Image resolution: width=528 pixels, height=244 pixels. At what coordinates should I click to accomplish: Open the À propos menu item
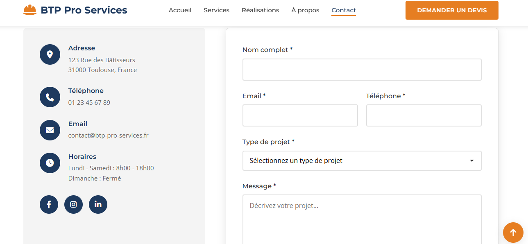pyautogui.click(x=305, y=10)
